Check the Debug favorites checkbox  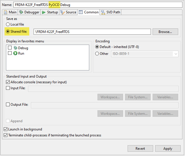pyautogui.click(x=10, y=48)
